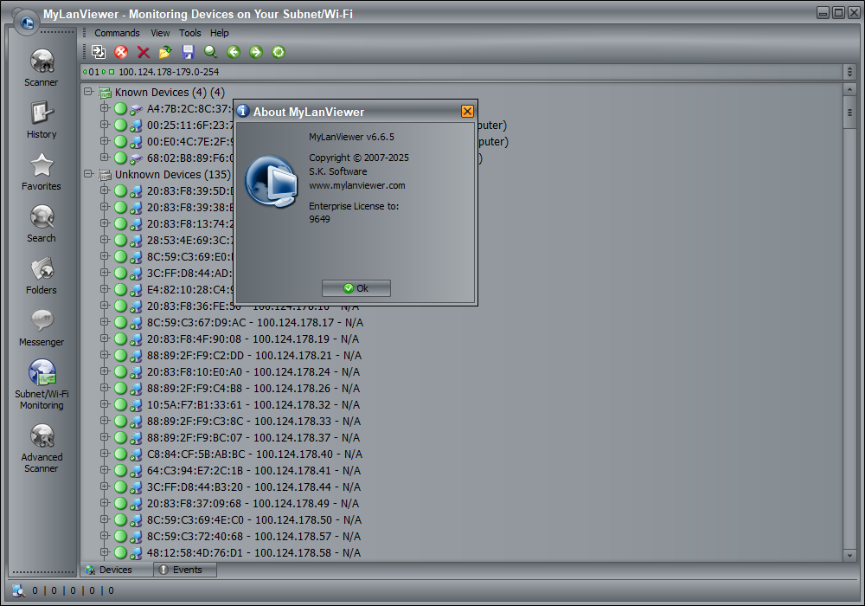Click the scrollbar down arrow
The image size is (865, 606).
click(x=849, y=555)
